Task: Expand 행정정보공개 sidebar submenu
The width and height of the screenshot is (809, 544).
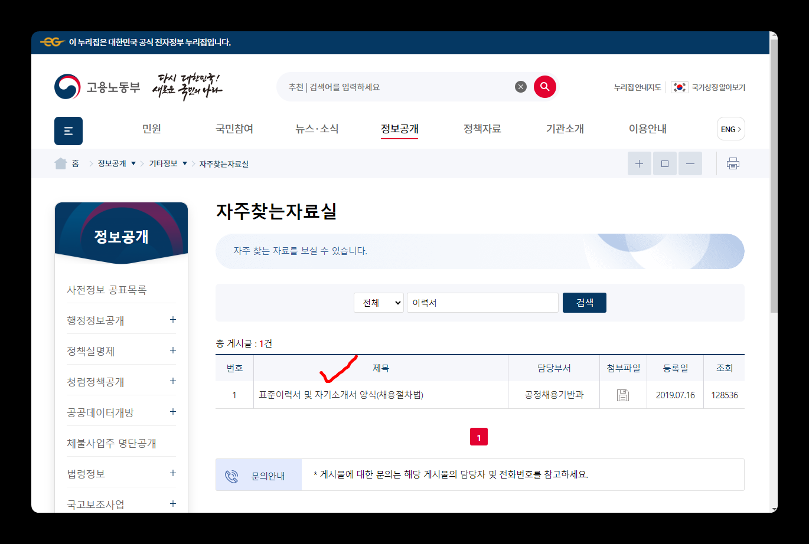Action: point(173,320)
